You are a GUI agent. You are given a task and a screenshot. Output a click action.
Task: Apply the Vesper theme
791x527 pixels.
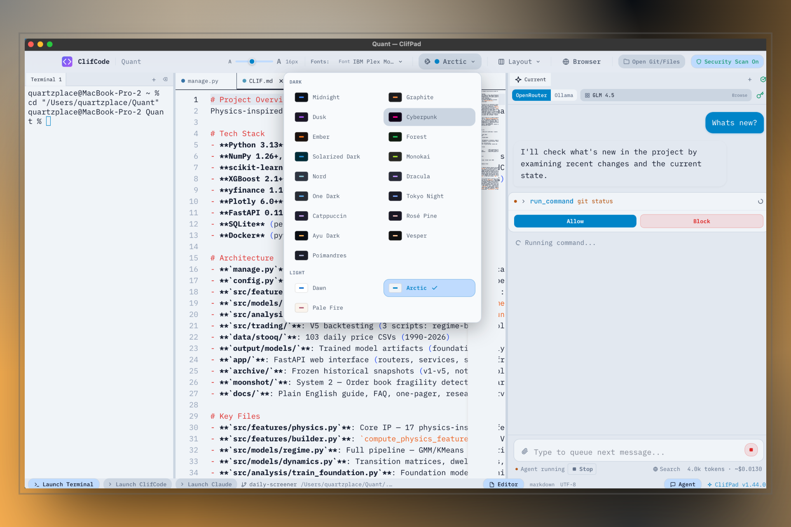pos(429,236)
